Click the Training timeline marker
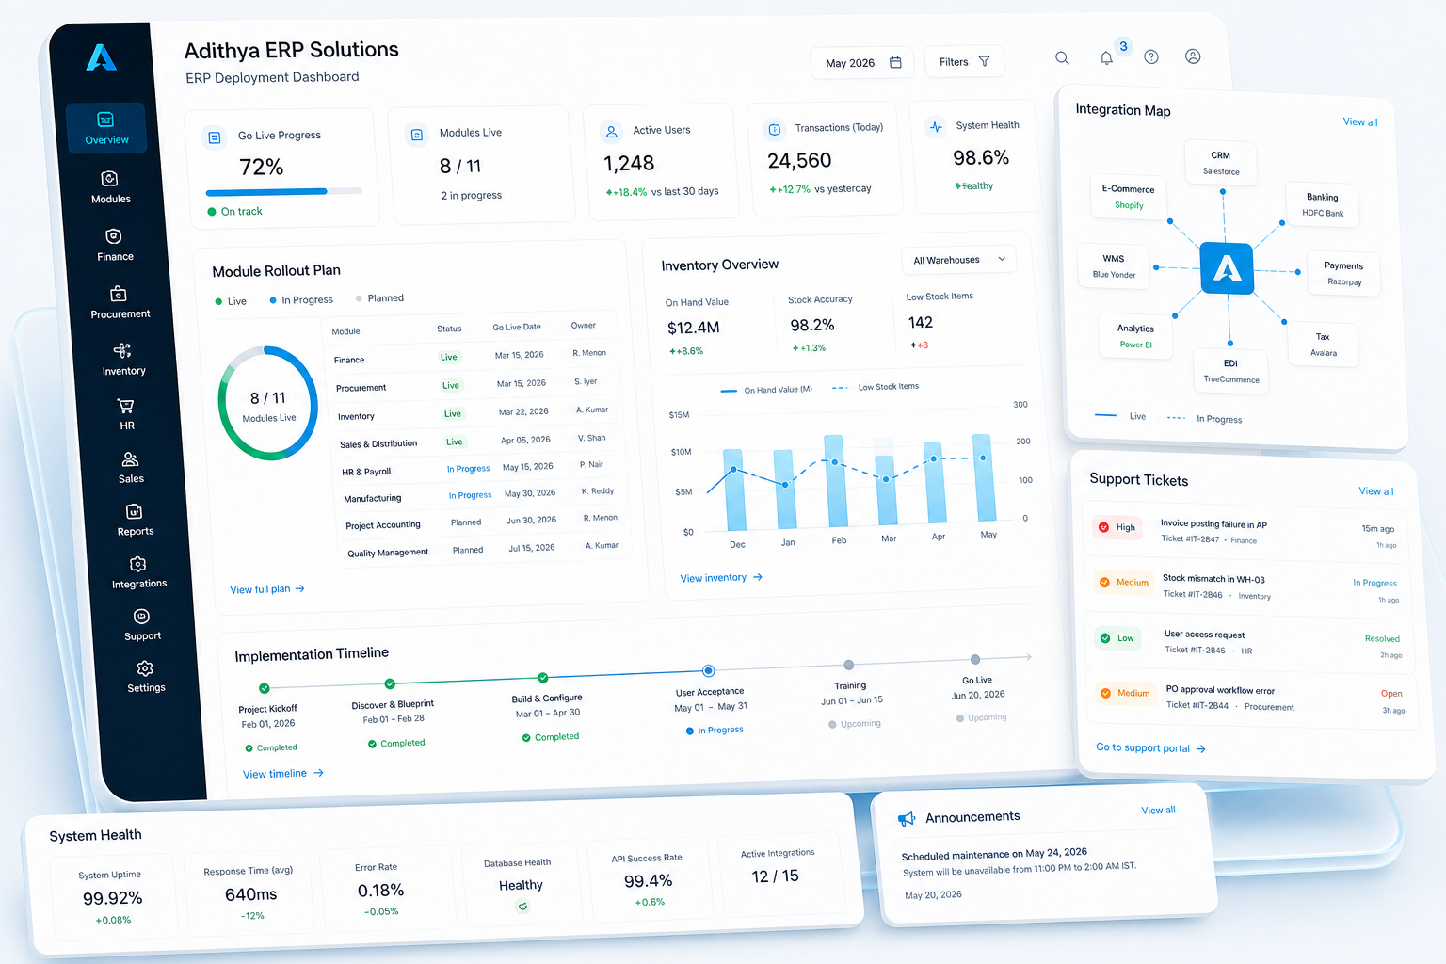1446x964 pixels. (x=849, y=666)
